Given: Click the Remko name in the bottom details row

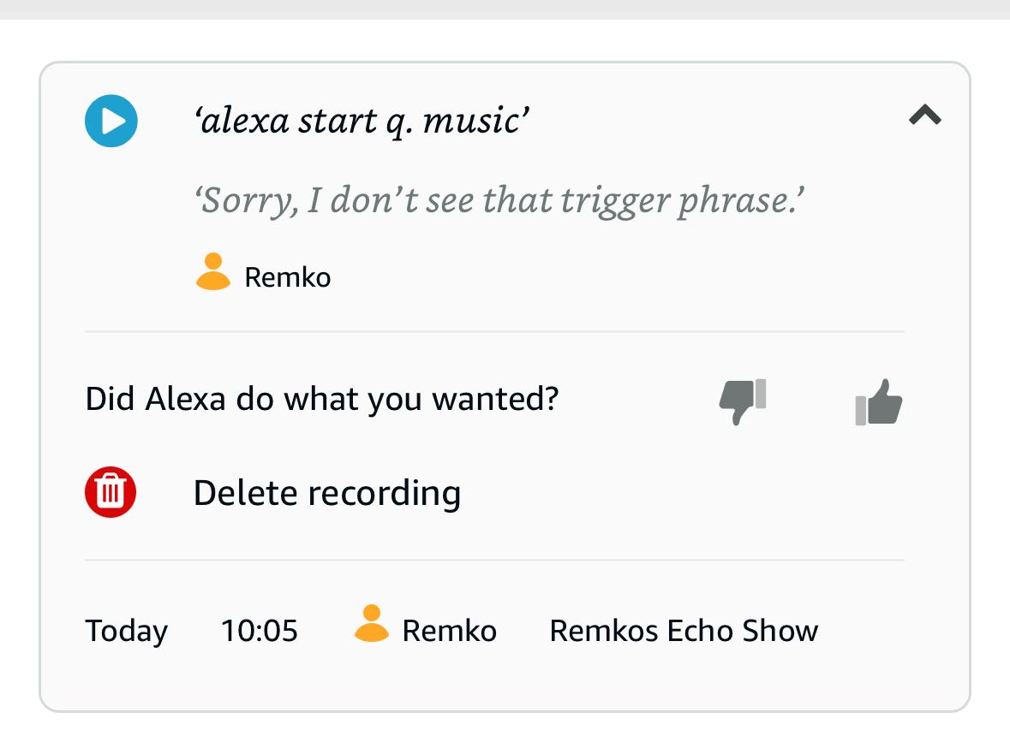Looking at the screenshot, I should coord(449,631).
